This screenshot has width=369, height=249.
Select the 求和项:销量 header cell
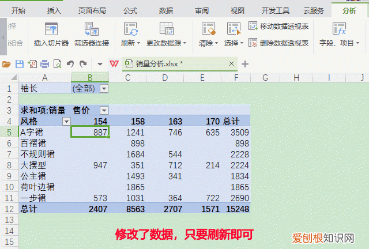[x=45, y=110]
